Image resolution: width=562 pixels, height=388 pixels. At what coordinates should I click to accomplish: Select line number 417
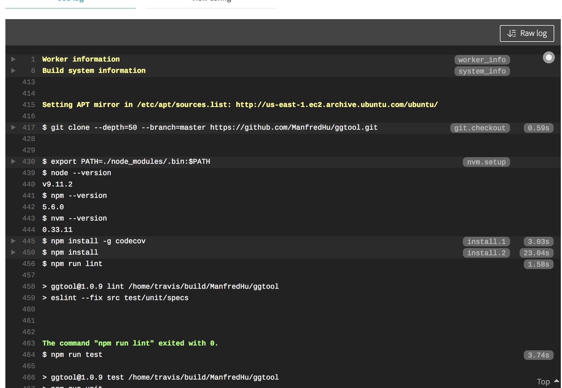coord(29,127)
